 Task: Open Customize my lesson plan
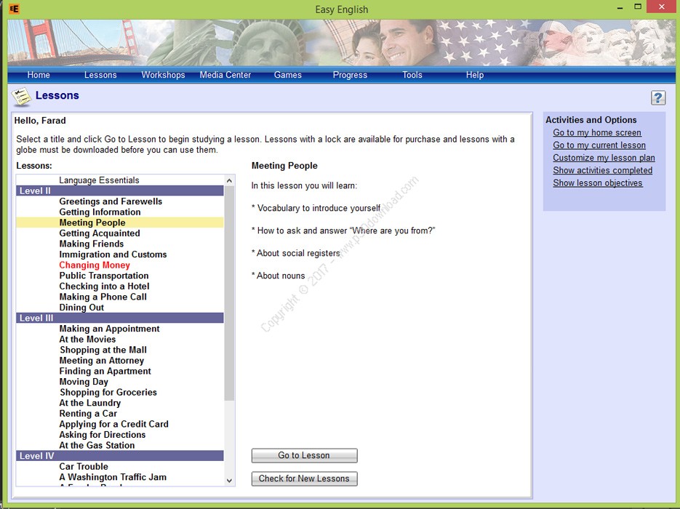click(x=604, y=157)
